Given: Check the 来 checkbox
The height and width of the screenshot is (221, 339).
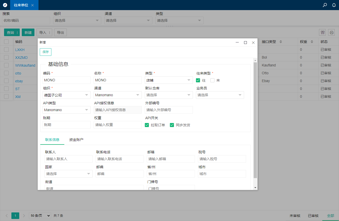Looking at the screenshot, I should (212, 80).
